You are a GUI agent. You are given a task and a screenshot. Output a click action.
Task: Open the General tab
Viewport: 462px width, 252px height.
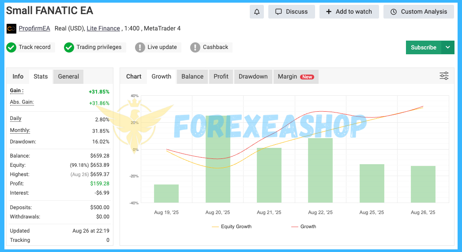pos(68,76)
